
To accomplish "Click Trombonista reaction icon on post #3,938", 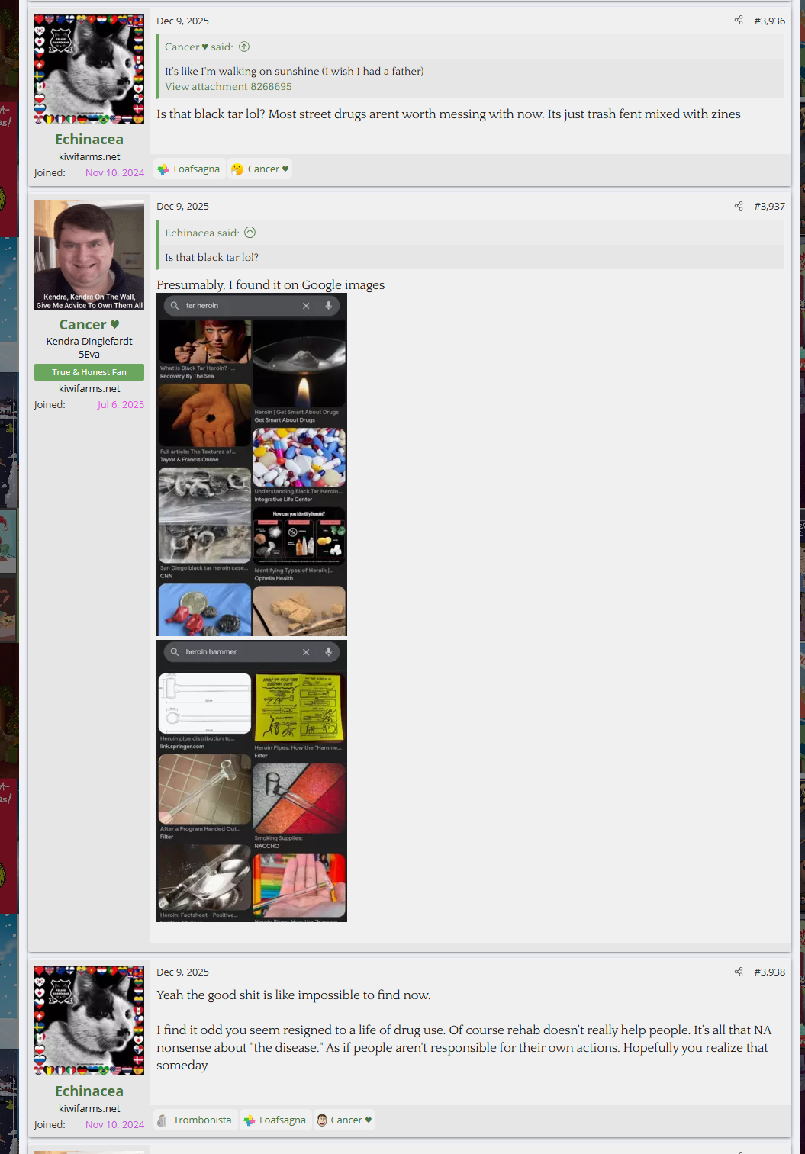I will [x=162, y=1120].
